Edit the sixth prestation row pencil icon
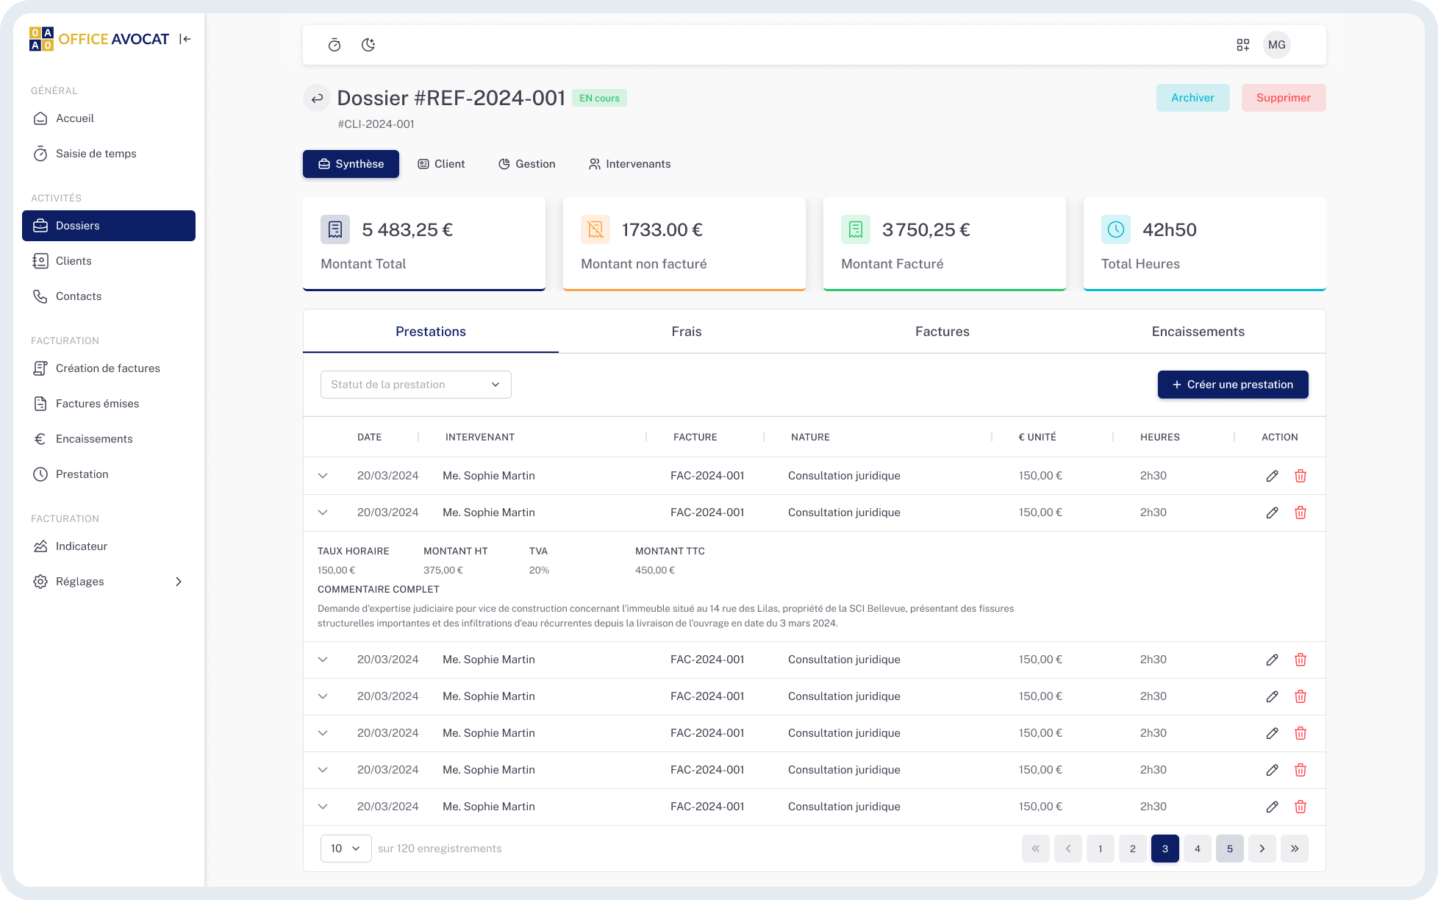This screenshot has width=1438, height=900. (1273, 770)
